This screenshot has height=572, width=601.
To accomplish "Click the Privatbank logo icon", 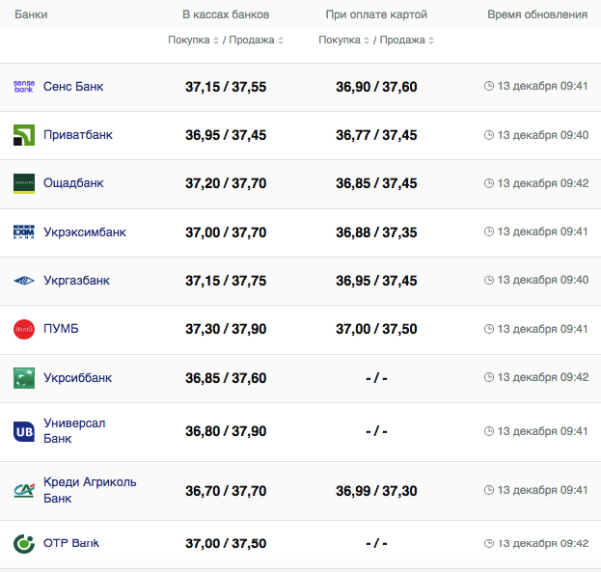I will pos(24,135).
